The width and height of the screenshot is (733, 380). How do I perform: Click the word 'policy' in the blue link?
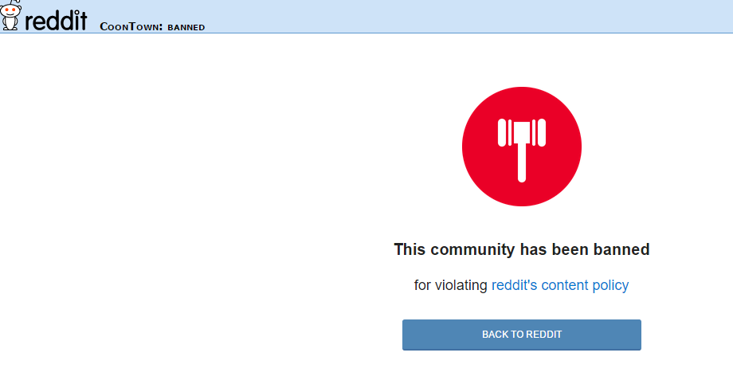click(x=610, y=285)
